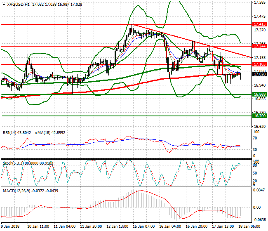Click the 16.940 price scale value

260,85
